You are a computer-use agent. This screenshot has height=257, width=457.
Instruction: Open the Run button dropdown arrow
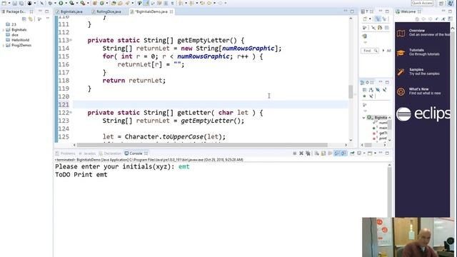tap(66, 3)
